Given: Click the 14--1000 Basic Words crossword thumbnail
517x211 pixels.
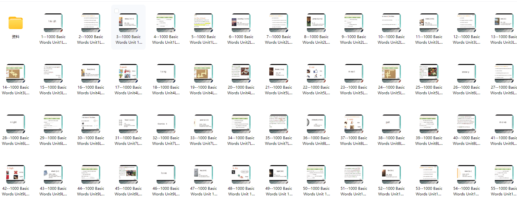Looking at the screenshot, I should [x=16, y=73].
